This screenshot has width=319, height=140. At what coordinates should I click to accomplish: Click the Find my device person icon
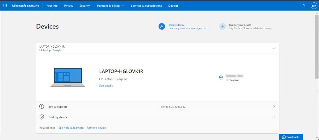coord(162,26)
